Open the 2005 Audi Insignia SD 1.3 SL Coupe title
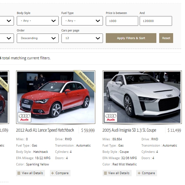185x185 pixels. 129,130
